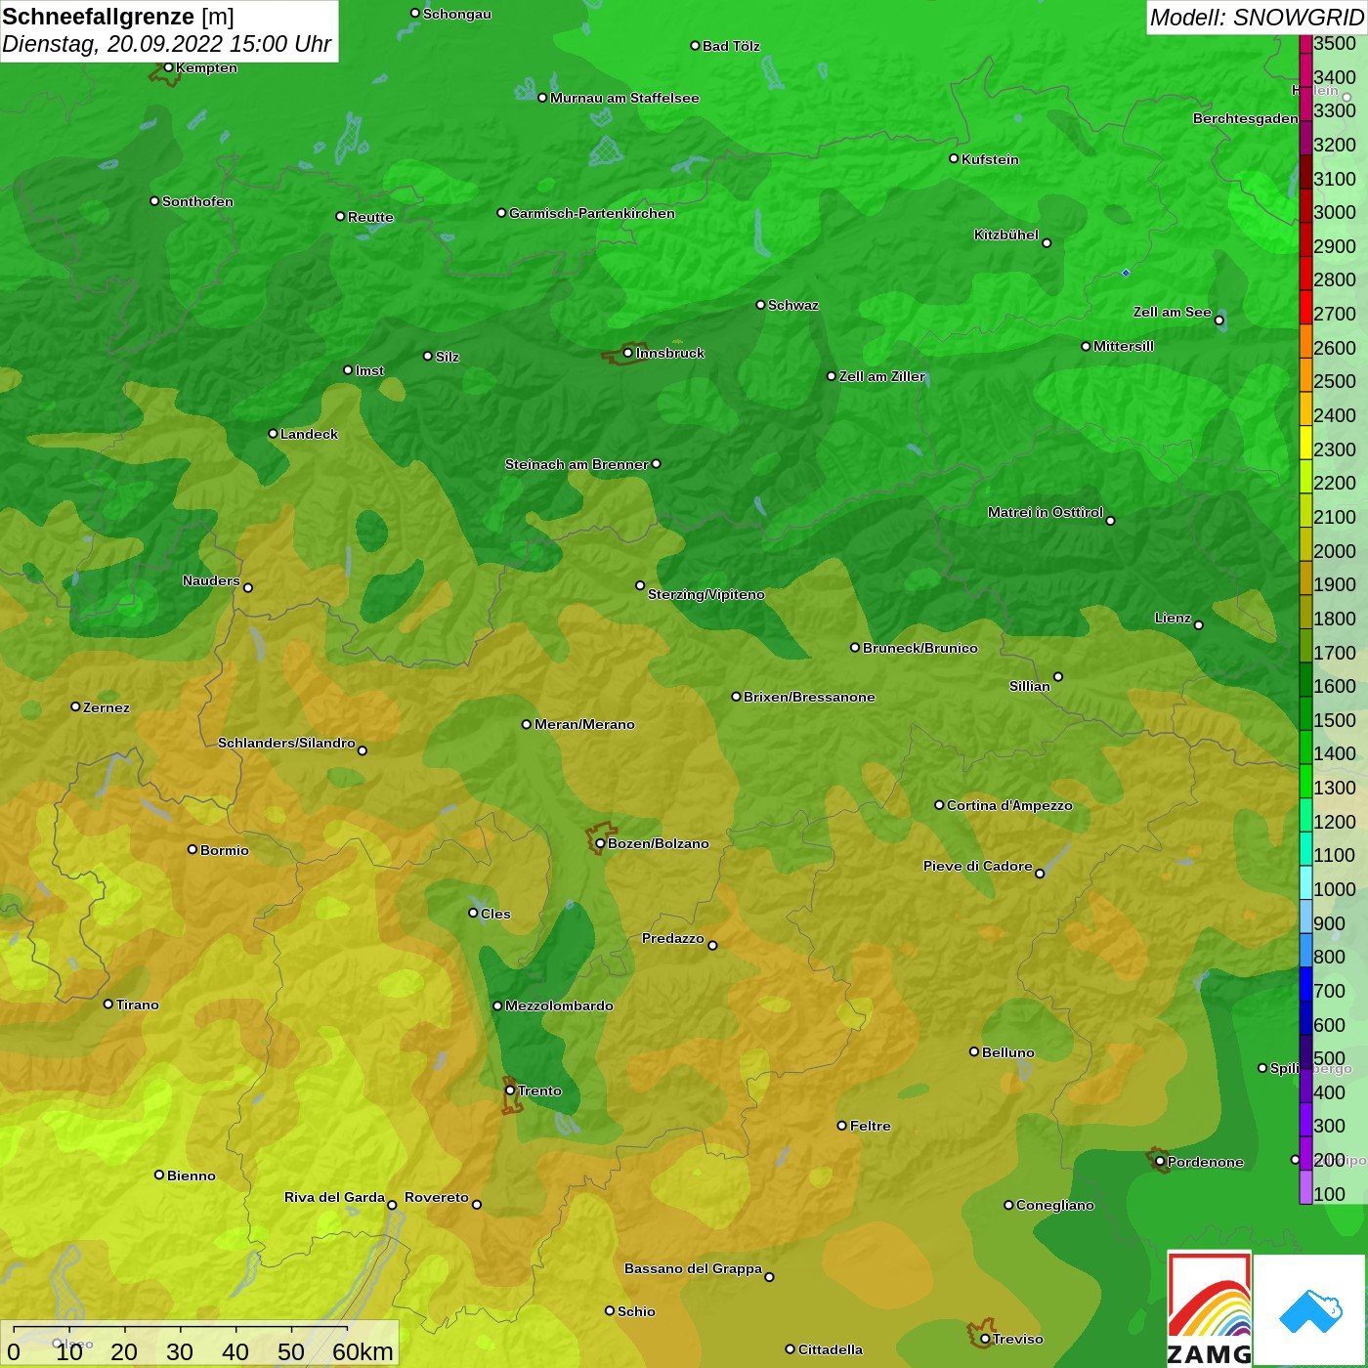Click the Rovereto marker
Screen dimensions: 1368x1368
point(477,1204)
